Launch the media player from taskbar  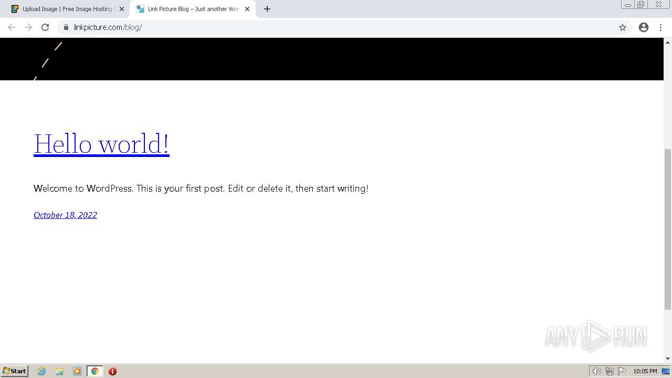click(77, 371)
